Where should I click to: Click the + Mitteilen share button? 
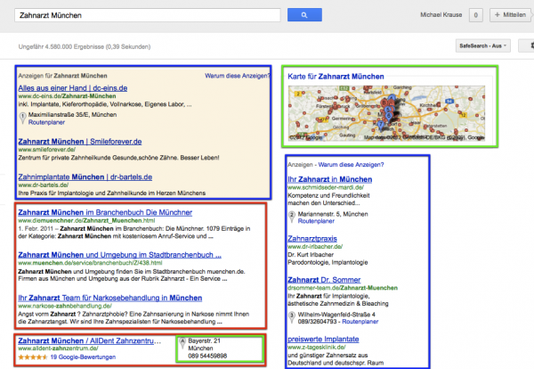click(x=510, y=15)
